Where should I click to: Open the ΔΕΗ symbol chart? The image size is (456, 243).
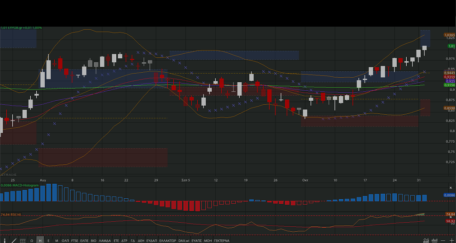tap(141, 241)
